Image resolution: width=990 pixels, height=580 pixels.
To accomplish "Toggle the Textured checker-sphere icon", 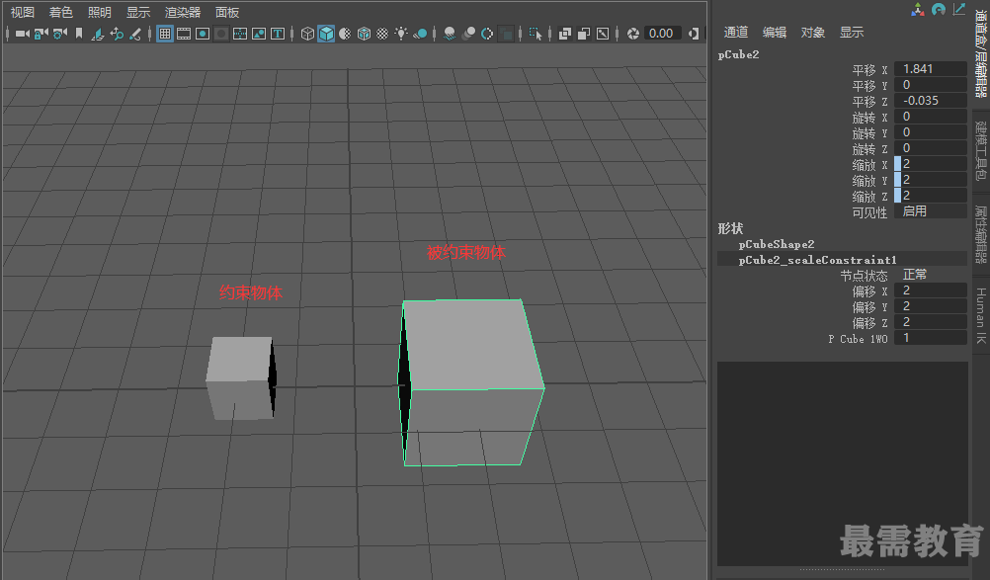I will (382, 34).
